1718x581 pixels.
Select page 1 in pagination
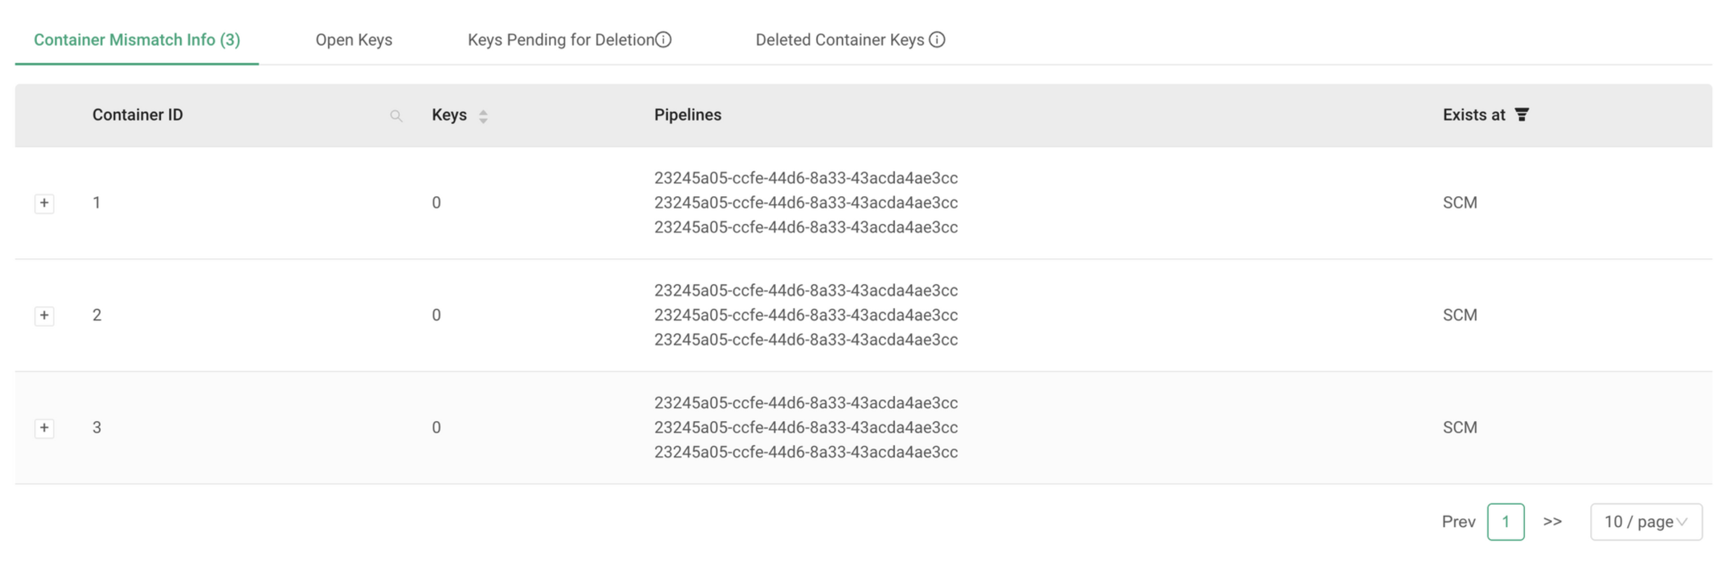1505,522
